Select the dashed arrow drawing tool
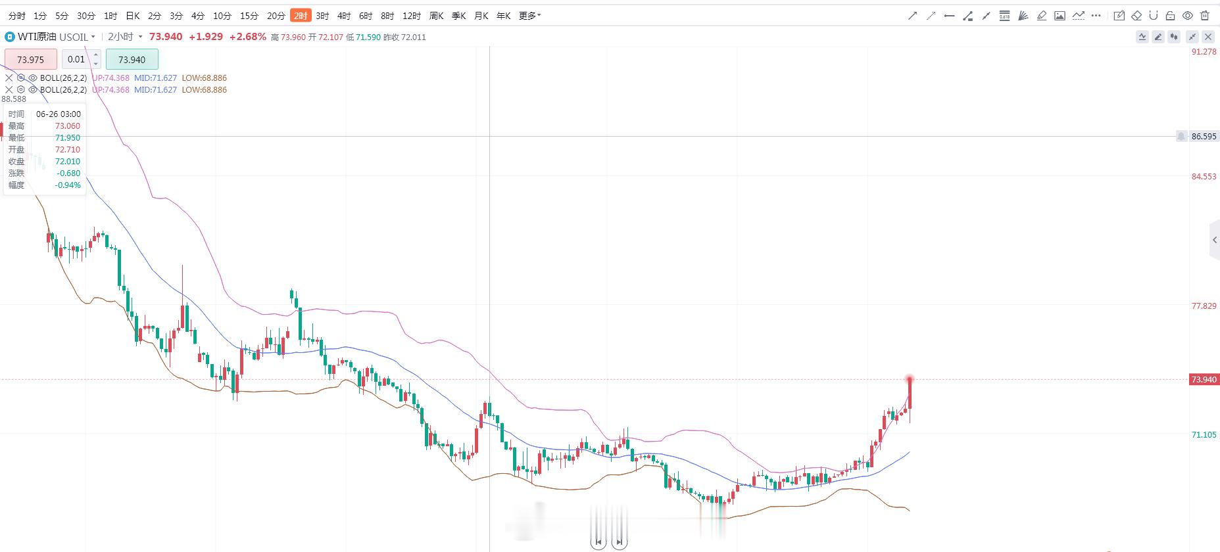This screenshot has height=552, width=1220. (x=931, y=16)
